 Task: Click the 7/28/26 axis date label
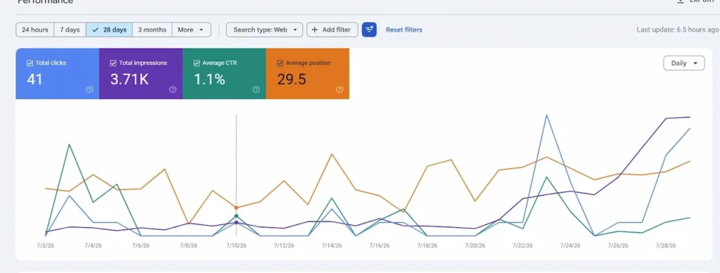(x=666, y=246)
